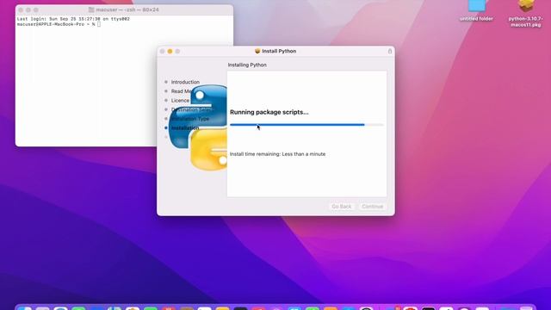Click the Terminal command prompt line
Image resolution: width=551 pixels, height=310 pixels.
[59, 24]
